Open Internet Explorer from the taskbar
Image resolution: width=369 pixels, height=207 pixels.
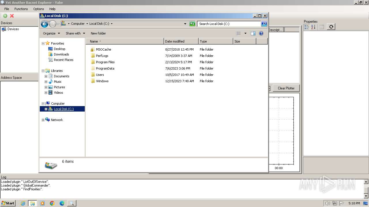pyautogui.click(x=23, y=203)
